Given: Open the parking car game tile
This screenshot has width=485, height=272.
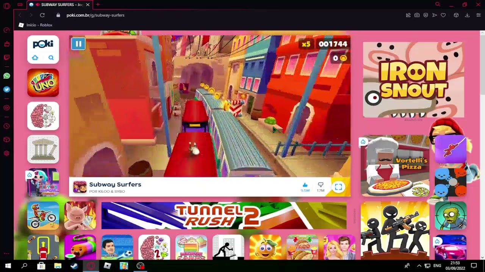Looking at the screenshot, I should 43,247.
